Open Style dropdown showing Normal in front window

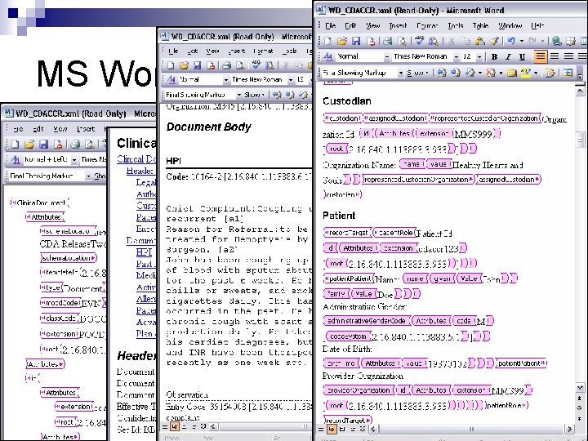[386, 56]
